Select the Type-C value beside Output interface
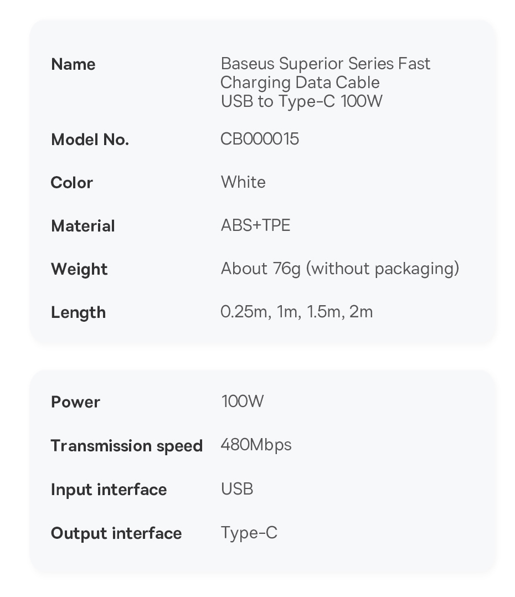The image size is (515, 597). 249,533
